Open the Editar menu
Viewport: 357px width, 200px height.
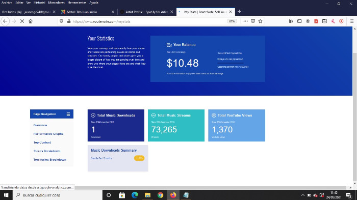[x=19, y=3]
